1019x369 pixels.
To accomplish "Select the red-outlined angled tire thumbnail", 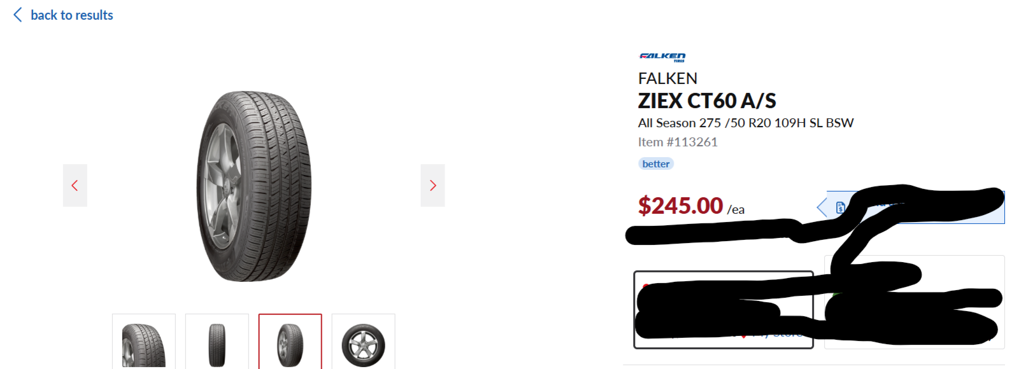I will tap(290, 344).
